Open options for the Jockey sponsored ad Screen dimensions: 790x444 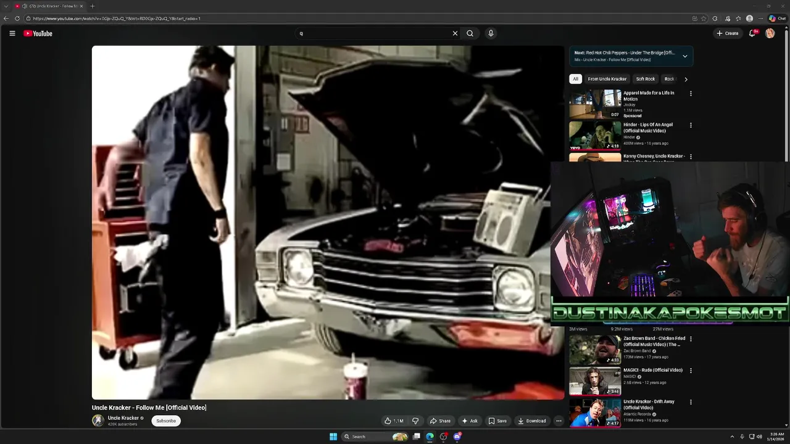pyautogui.click(x=691, y=94)
